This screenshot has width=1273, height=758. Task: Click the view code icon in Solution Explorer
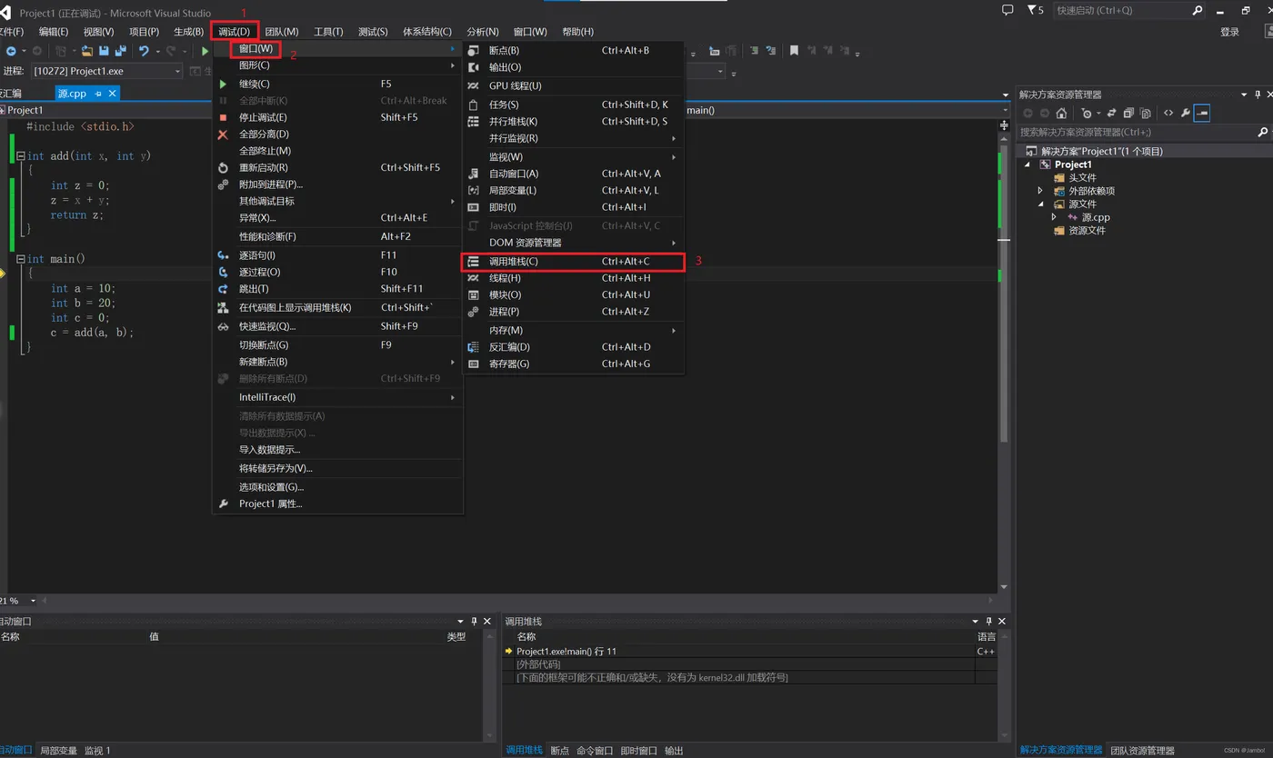pyautogui.click(x=1168, y=114)
